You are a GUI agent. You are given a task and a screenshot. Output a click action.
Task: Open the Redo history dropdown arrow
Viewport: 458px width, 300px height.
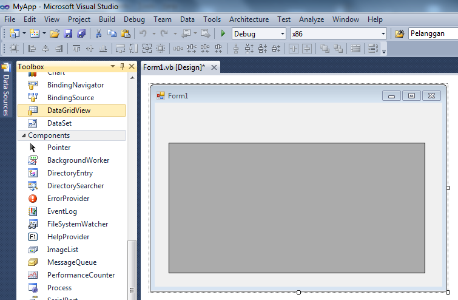click(175, 33)
